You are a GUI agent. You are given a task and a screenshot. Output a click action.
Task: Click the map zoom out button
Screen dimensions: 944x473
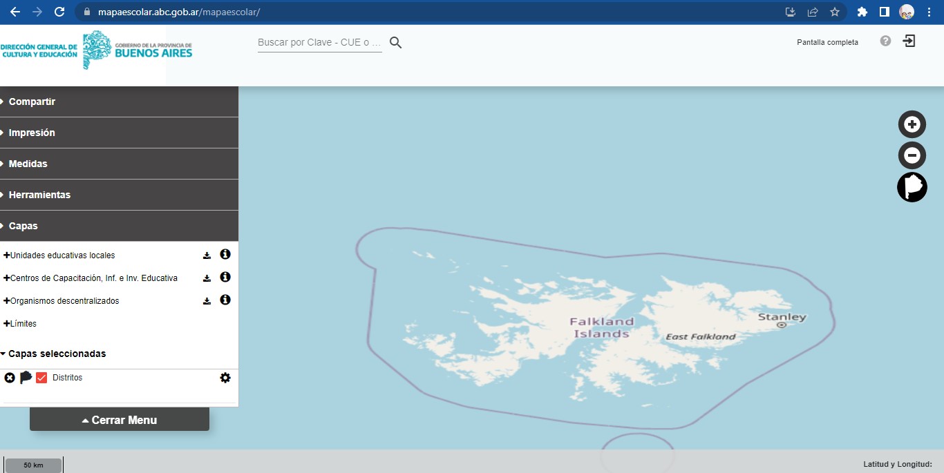tap(912, 155)
